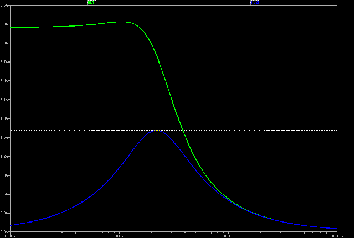
Task: Click the peak of the blue curve
Action: (156, 131)
